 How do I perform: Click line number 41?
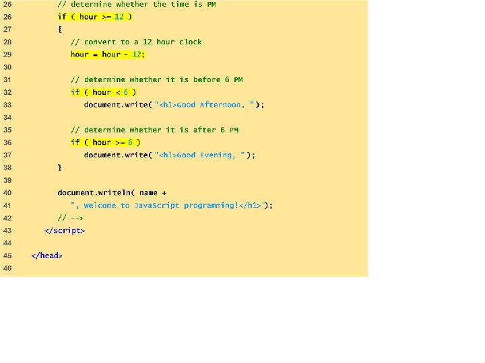coord(7,205)
